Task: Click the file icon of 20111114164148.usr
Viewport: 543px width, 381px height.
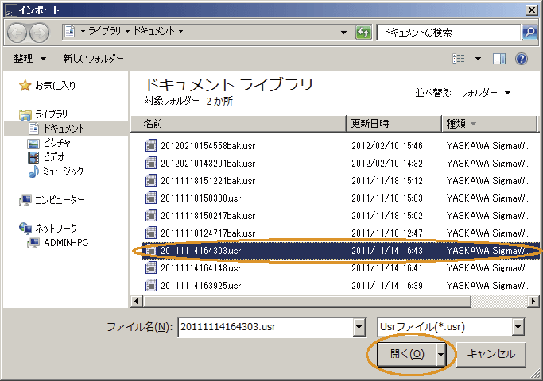Action: point(150,267)
